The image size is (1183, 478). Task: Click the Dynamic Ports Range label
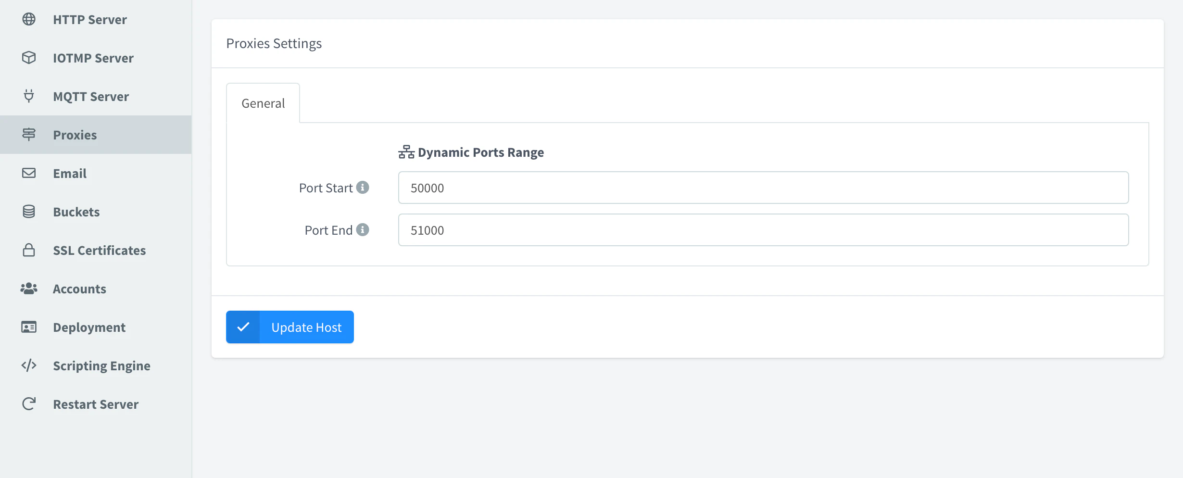tap(481, 152)
